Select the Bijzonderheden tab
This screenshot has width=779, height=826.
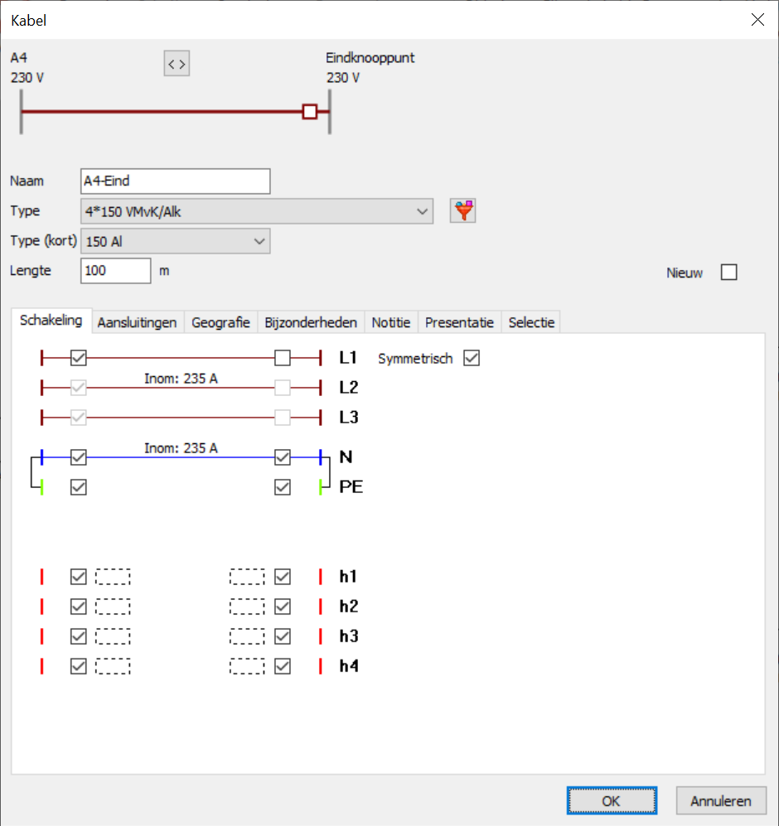pos(311,322)
